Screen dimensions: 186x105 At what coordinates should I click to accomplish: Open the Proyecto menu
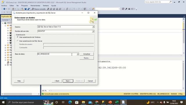24,6
